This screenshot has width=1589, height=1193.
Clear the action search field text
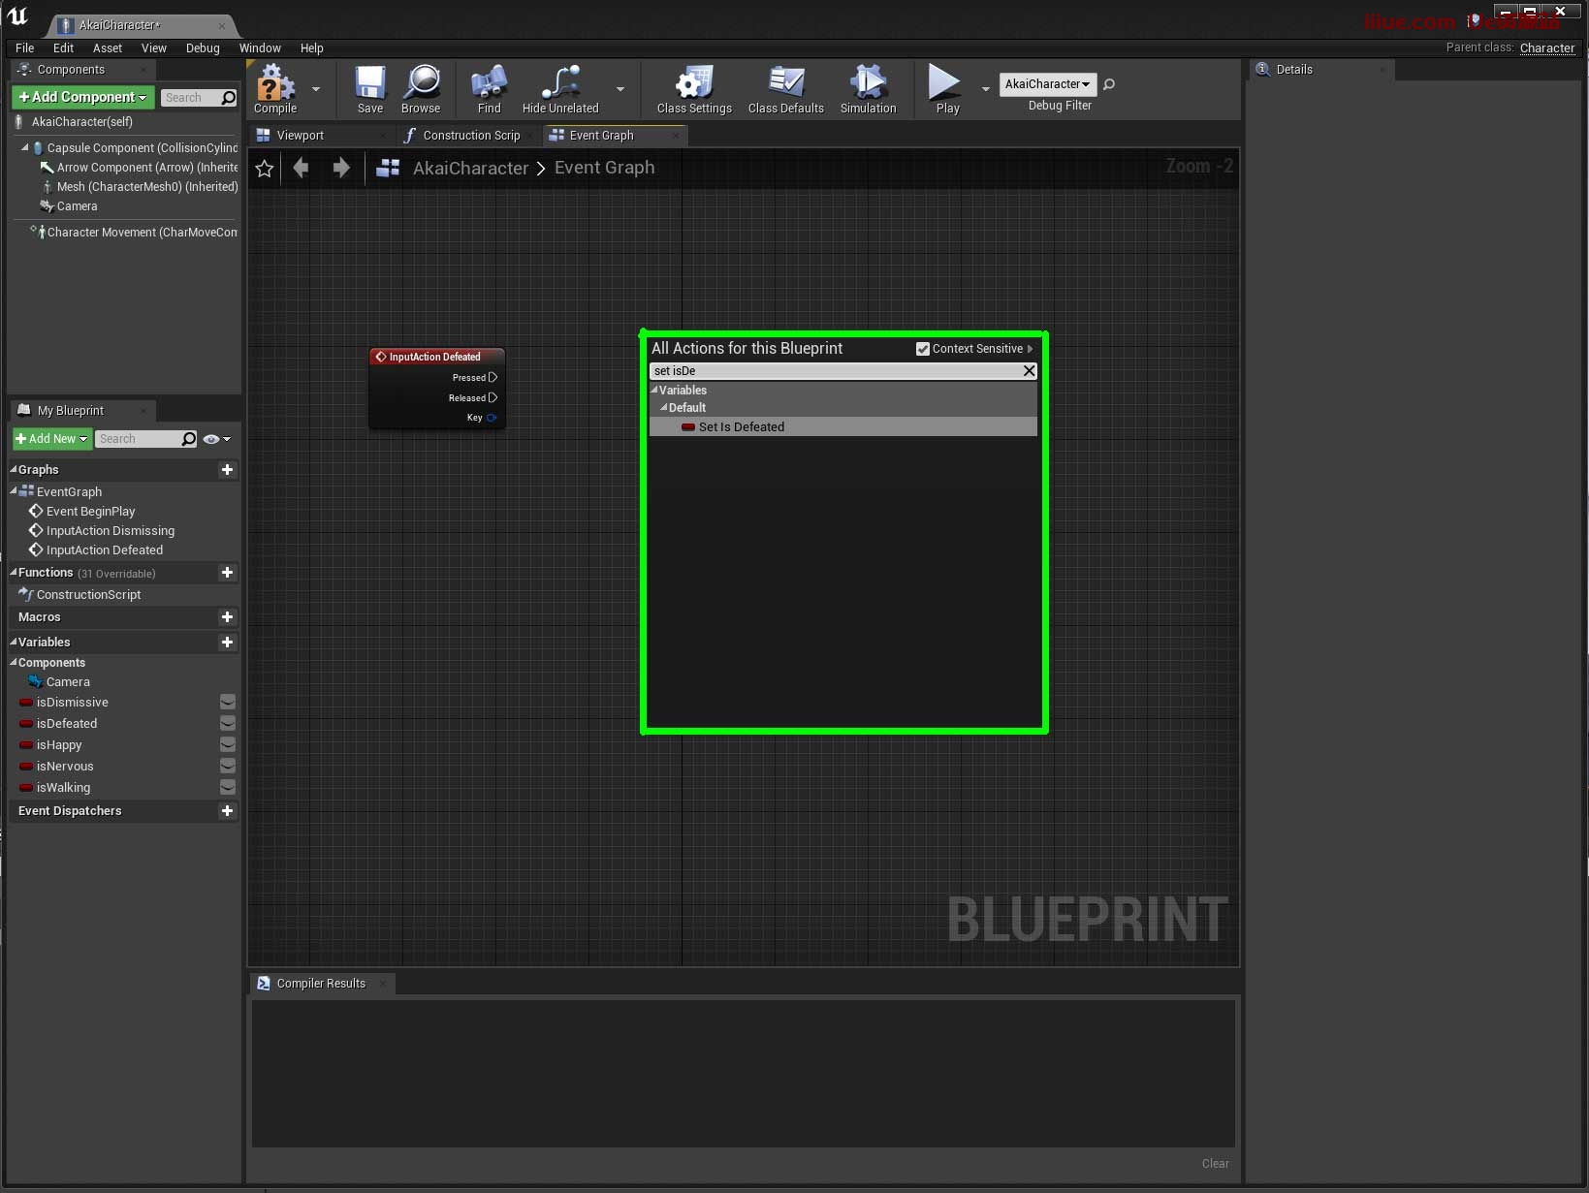point(1029,371)
